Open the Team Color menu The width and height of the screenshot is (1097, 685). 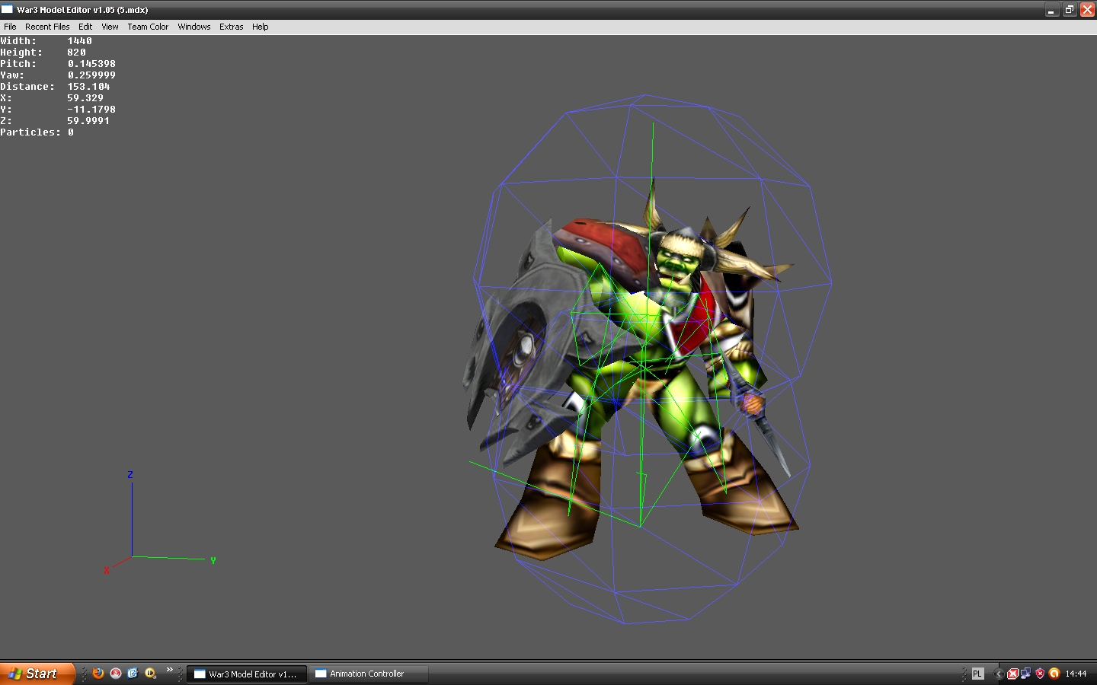(148, 27)
